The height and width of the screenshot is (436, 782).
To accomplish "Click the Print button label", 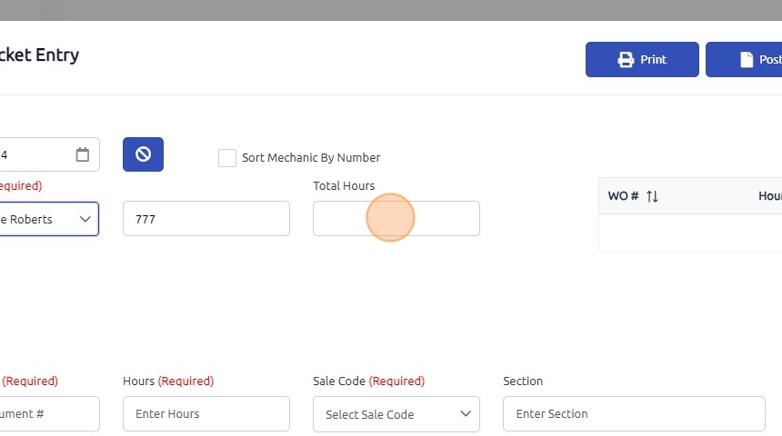I will pos(653,60).
